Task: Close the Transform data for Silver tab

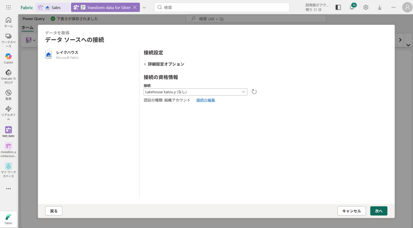Action: pyautogui.click(x=135, y=7)
